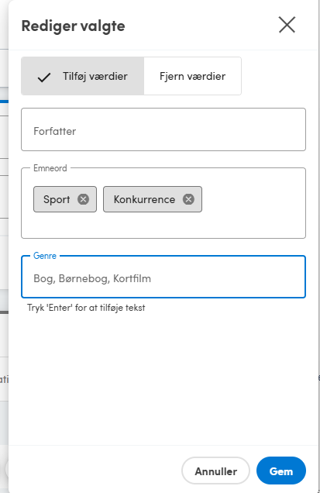Cancel with the Annuller button
Viewport: 320px width, 493px height.
(x=215, y=471)
